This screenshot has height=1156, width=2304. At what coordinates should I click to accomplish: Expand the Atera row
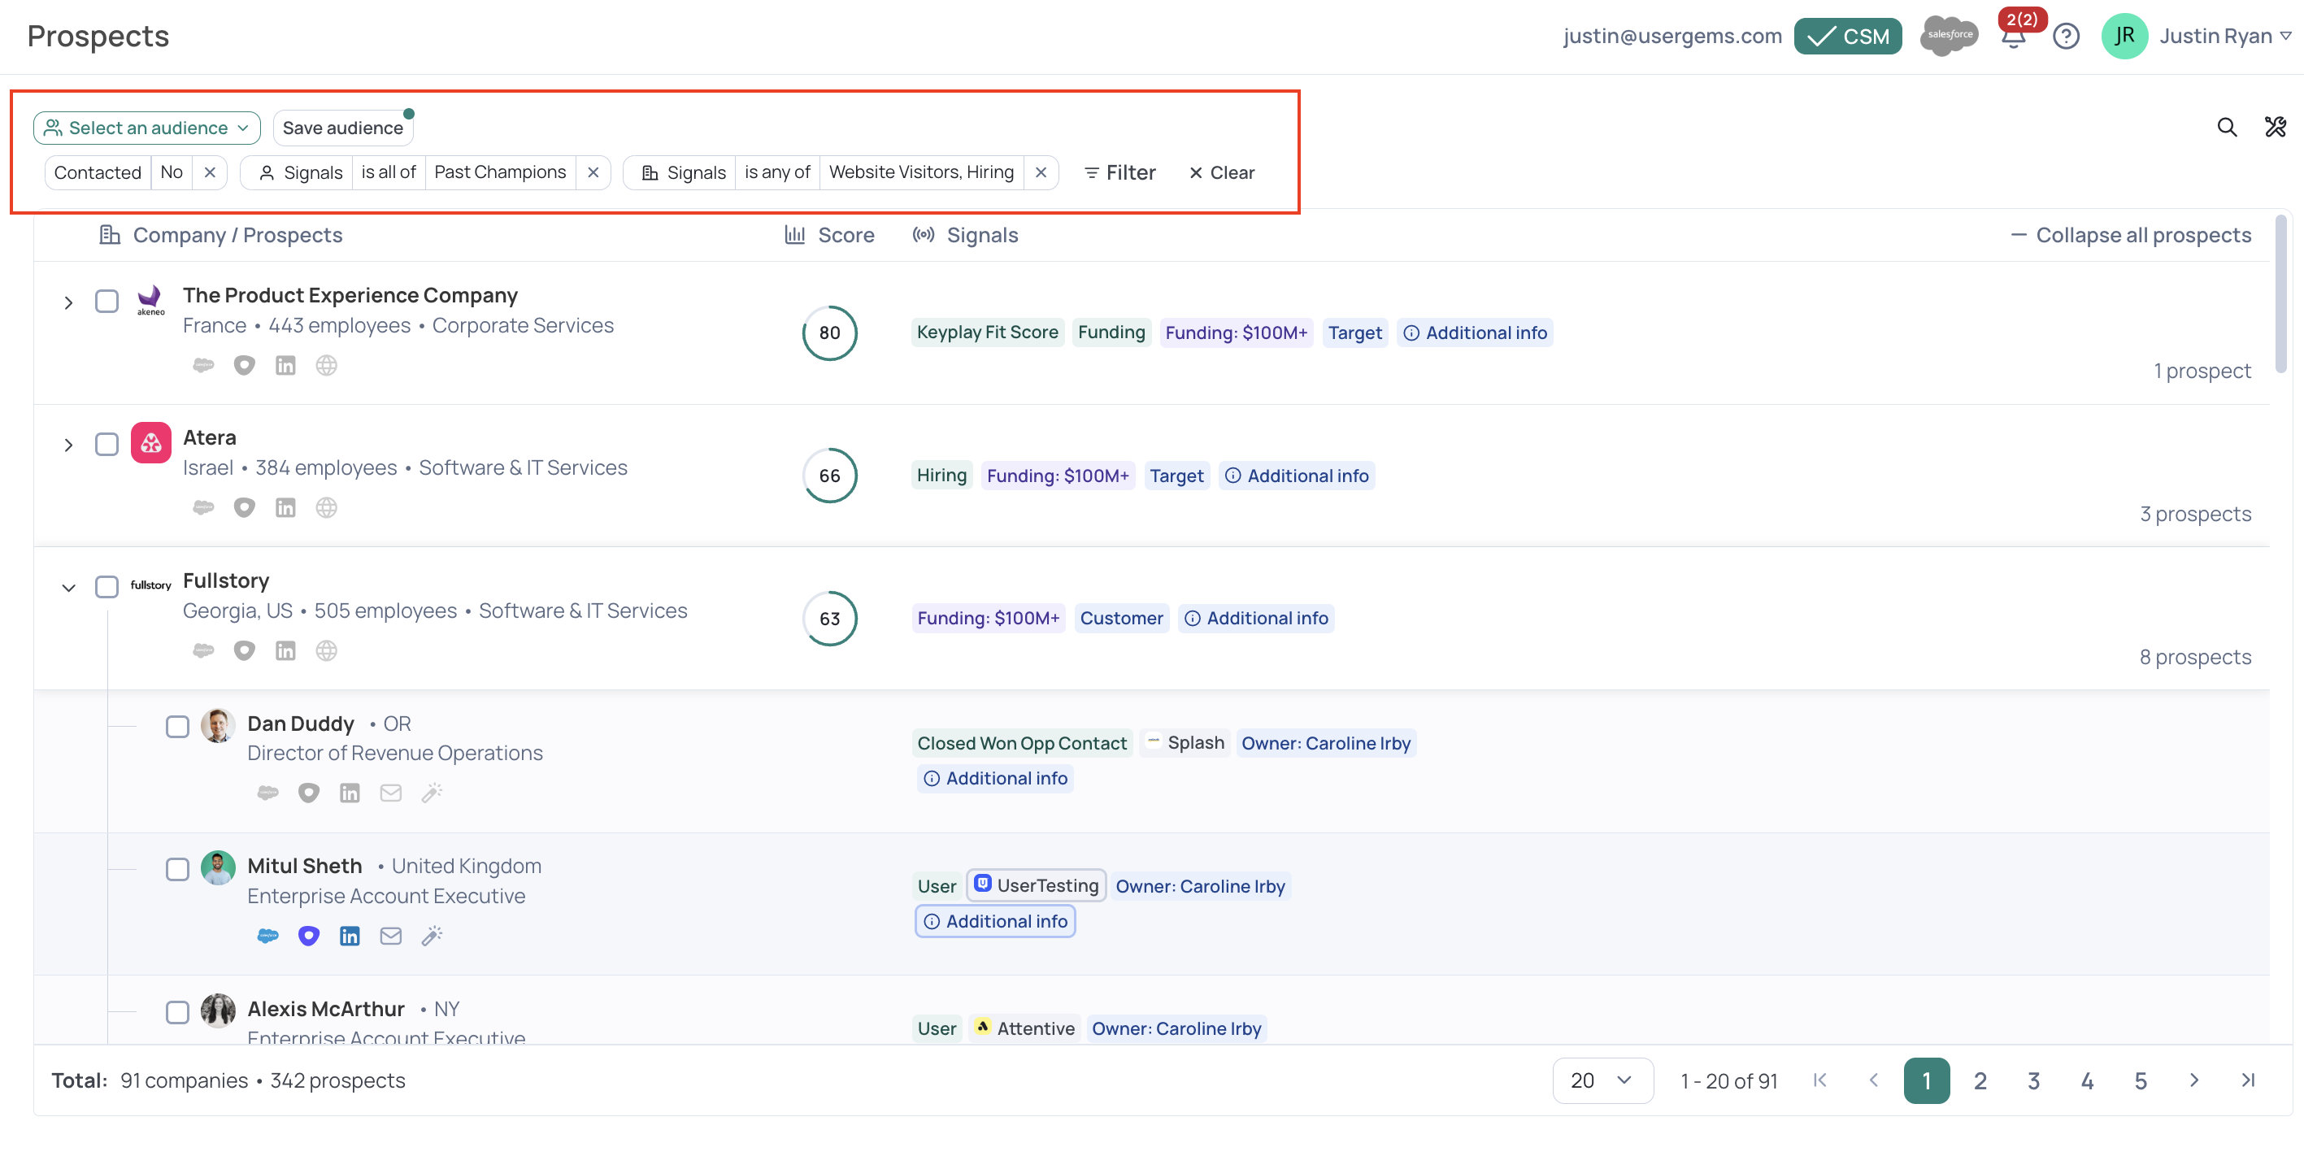[68, 445]
